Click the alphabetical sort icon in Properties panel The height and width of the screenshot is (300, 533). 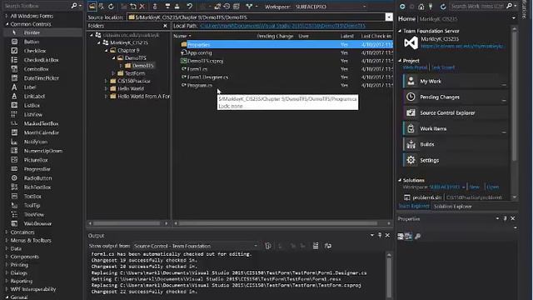click(409, 236)
